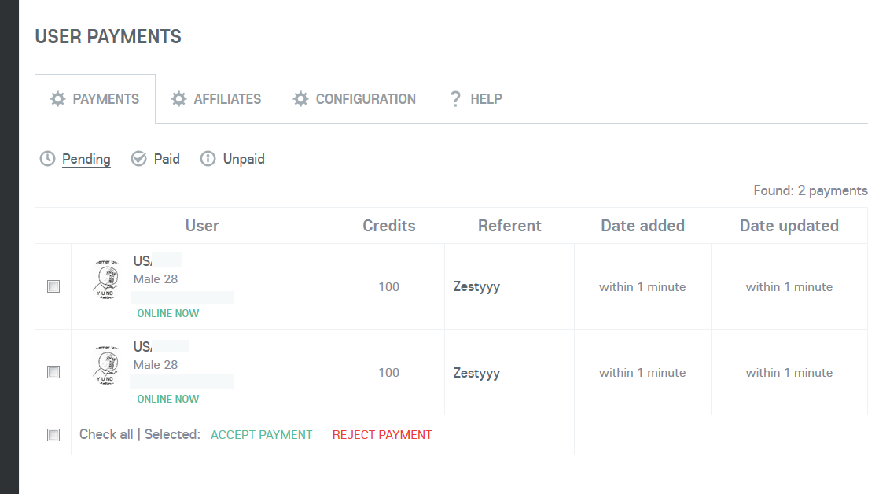Image resolution: width=890 pixels, height=494 pixels.
Task: Switch to the Affiliates tab
Action: click(x=226, y=99)
